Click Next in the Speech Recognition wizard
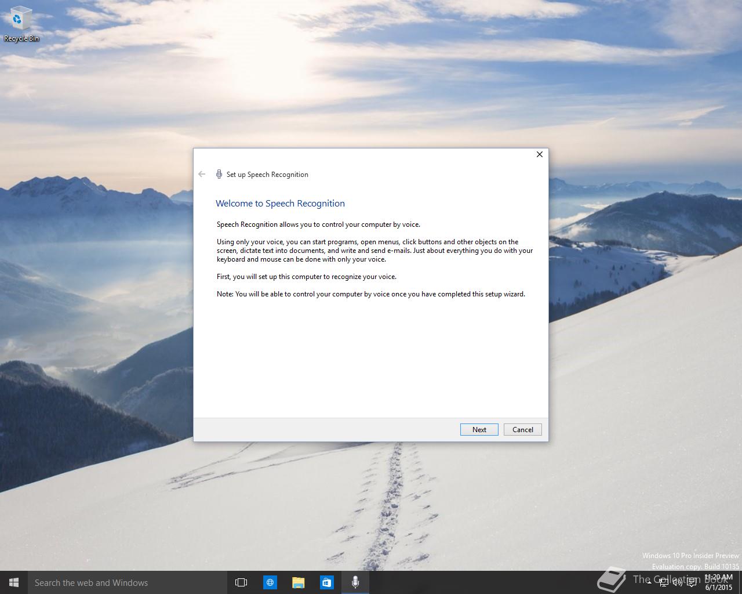The height and width of the screenshot is (594, 742). point(479,429)
